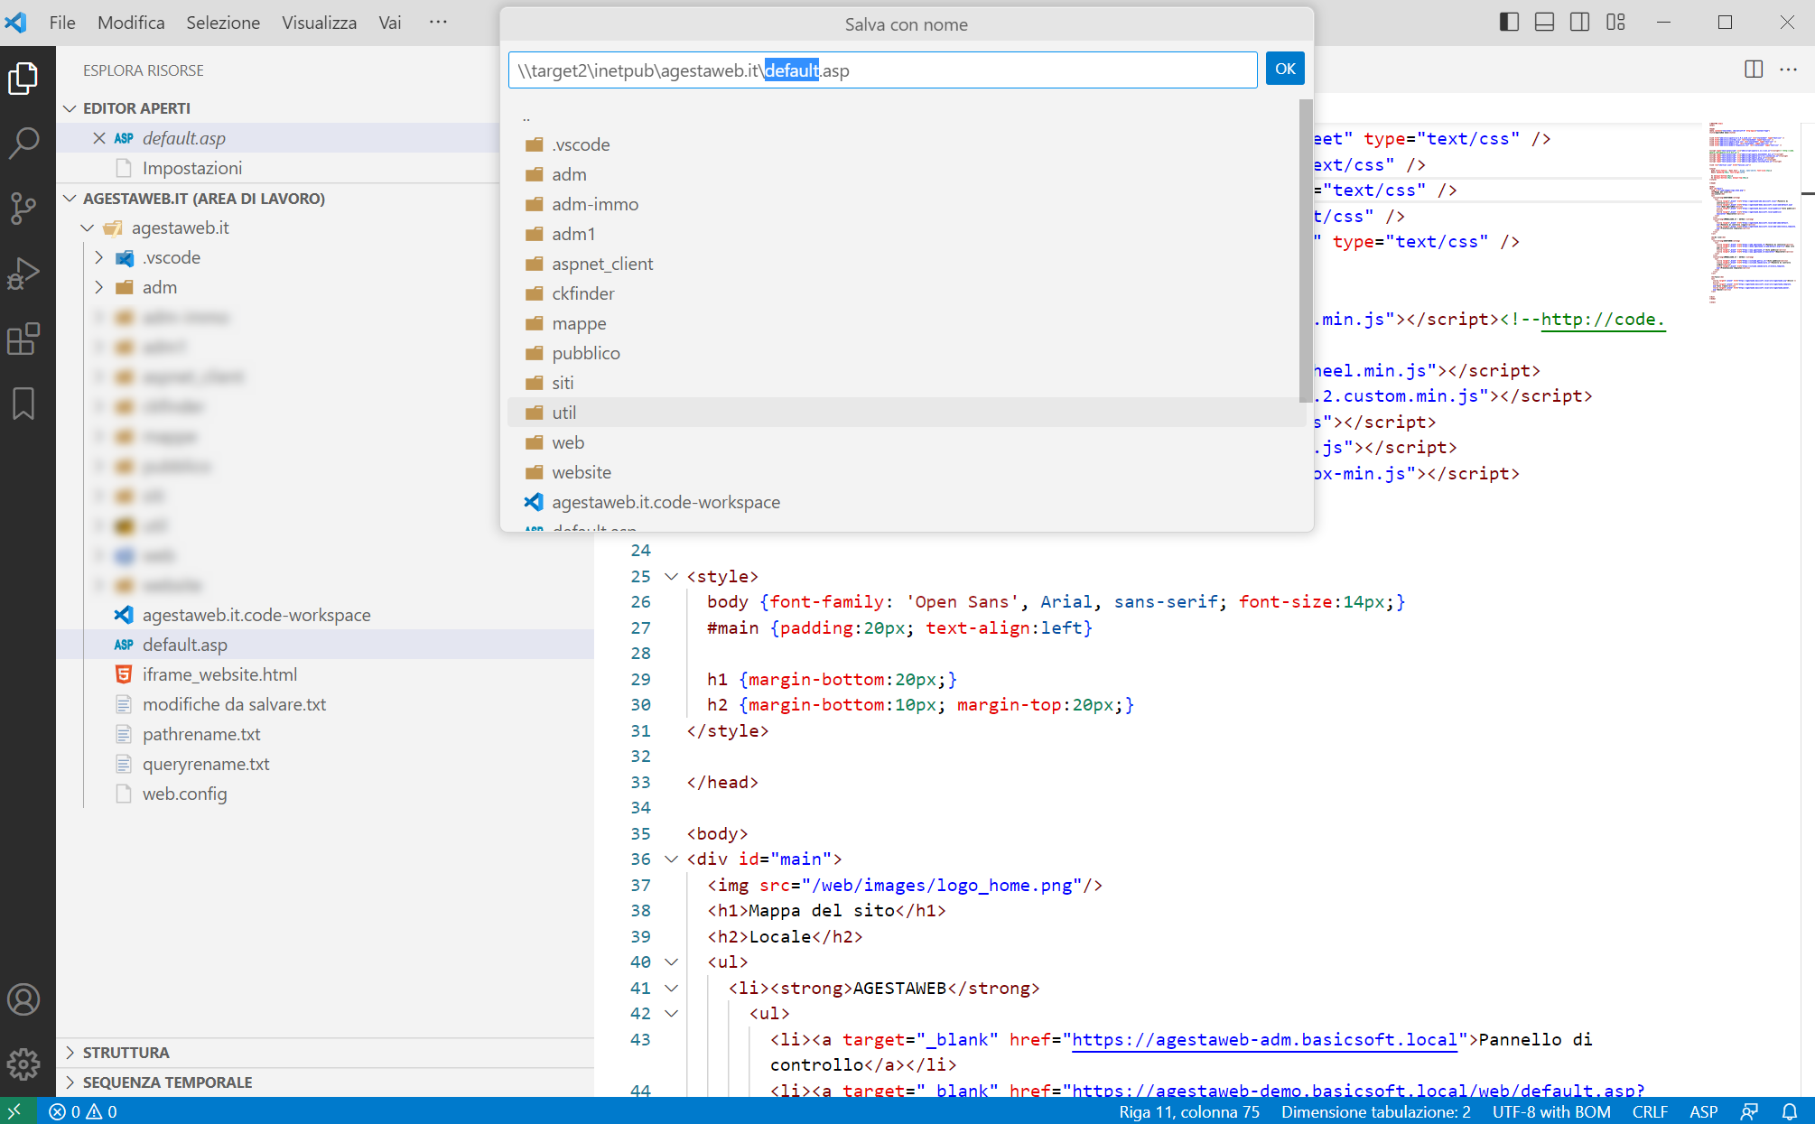This screenshot has width=1815, height=1124.
Task: Follow the http://code link in the editor
Action: click(x=1603, y=319)
